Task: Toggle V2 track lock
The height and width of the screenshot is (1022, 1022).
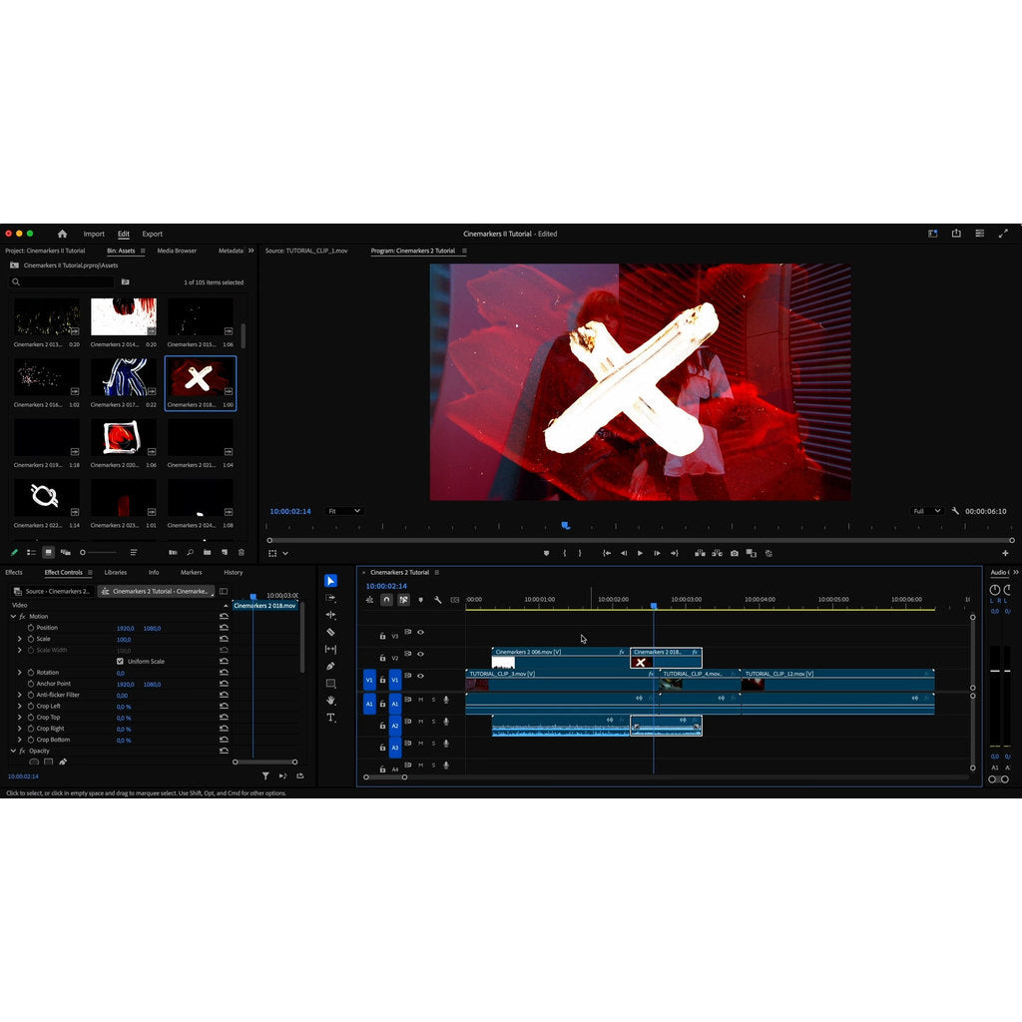Action: (x=382, y=658)
